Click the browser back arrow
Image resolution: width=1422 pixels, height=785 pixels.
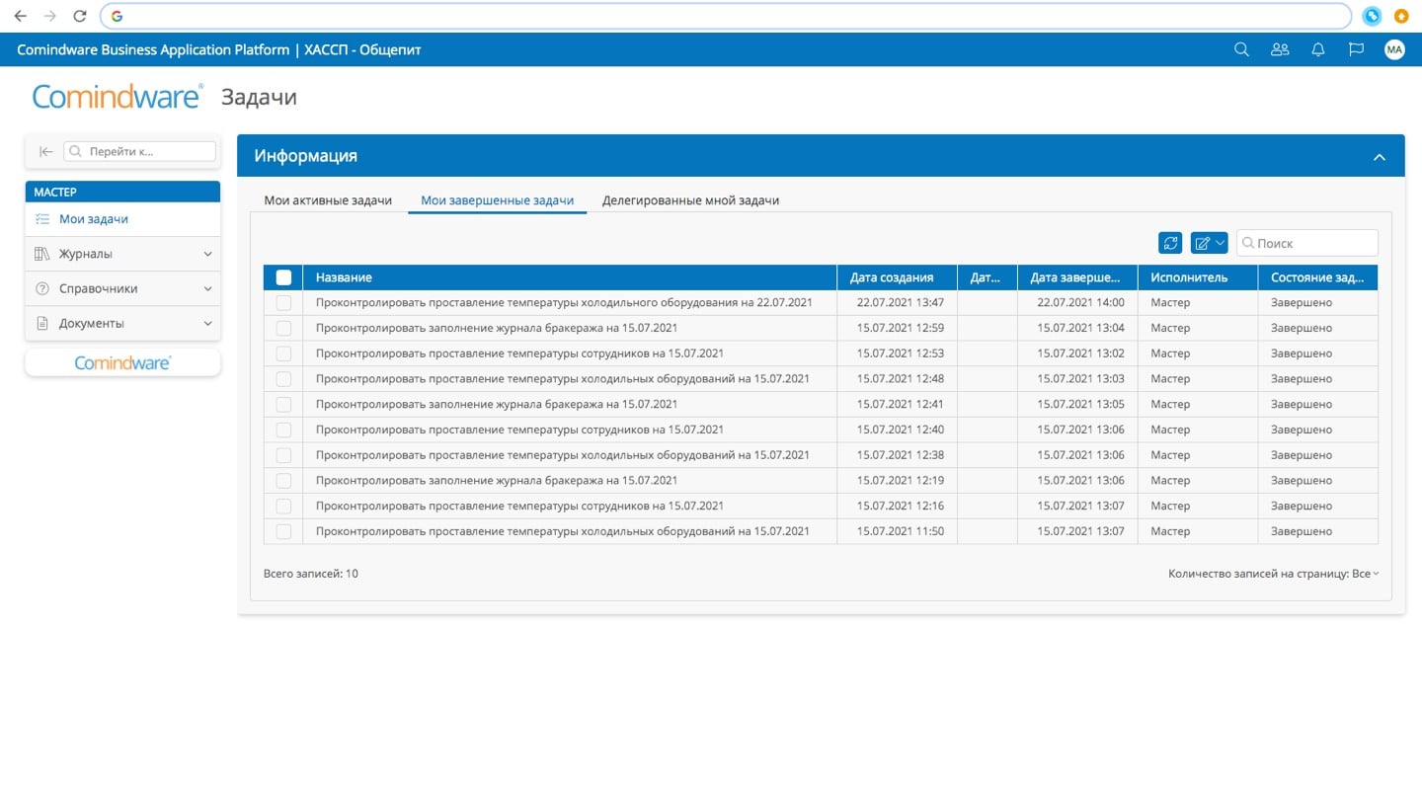coord(21,16)
